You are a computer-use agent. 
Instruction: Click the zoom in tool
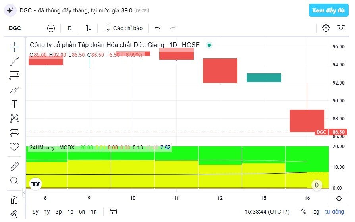[x=14, y=181]
